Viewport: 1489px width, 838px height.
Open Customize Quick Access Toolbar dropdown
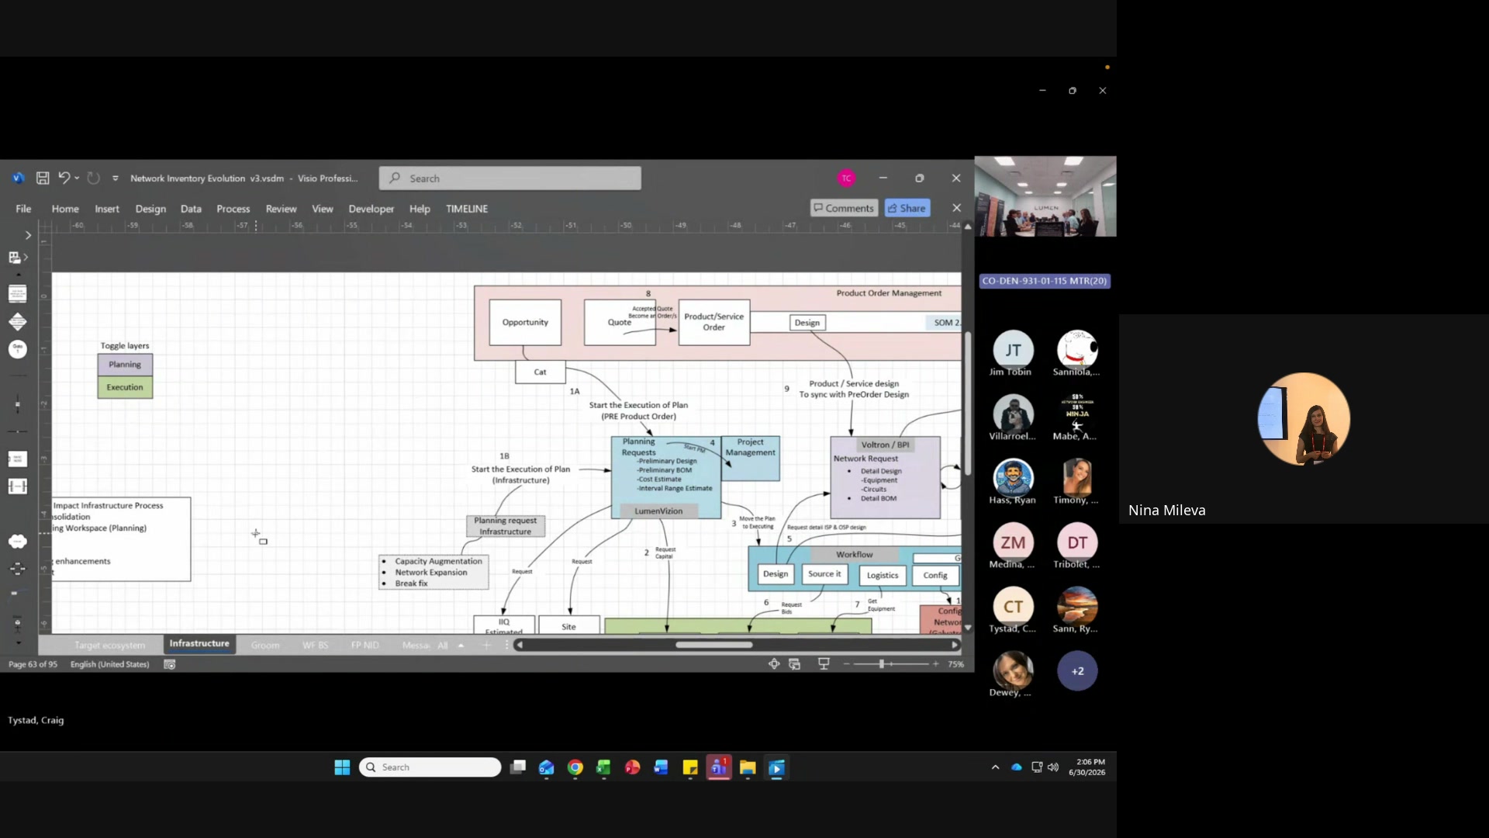click(116, 178)
